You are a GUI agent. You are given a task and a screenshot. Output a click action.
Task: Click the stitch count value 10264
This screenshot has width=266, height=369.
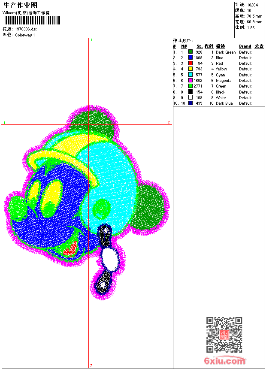(x=252, y=5)
